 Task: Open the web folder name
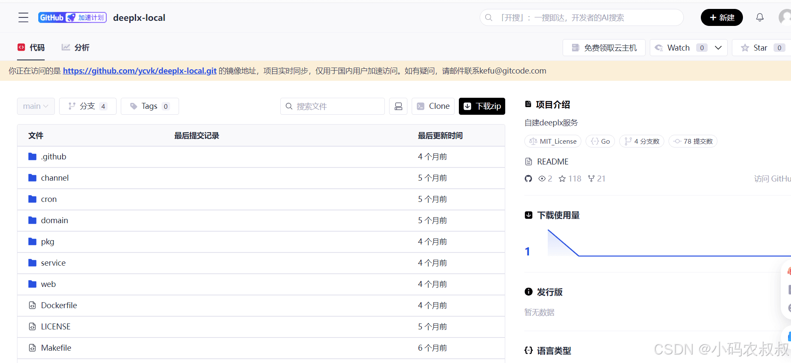pos(48,284)
